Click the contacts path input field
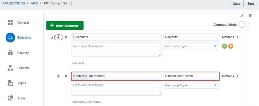This screenshot has width=259, height=106. coord(118,37)
